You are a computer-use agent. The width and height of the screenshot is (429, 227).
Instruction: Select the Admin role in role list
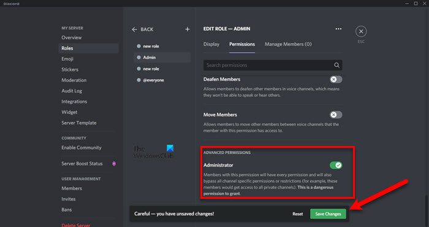pyautogui.click(x=162, y=58)
